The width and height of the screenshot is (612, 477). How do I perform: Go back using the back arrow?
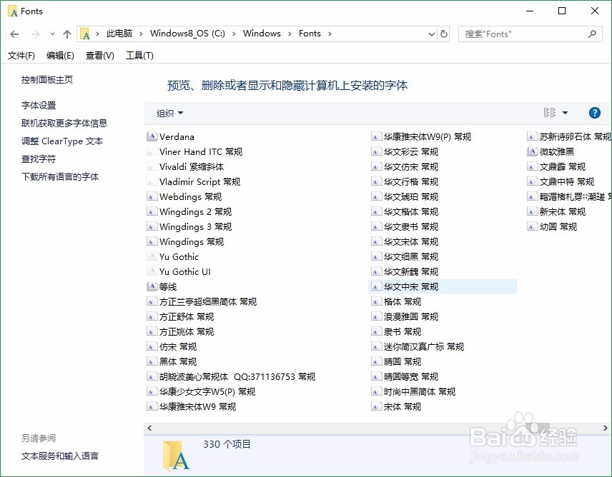(x=14, y=34)
